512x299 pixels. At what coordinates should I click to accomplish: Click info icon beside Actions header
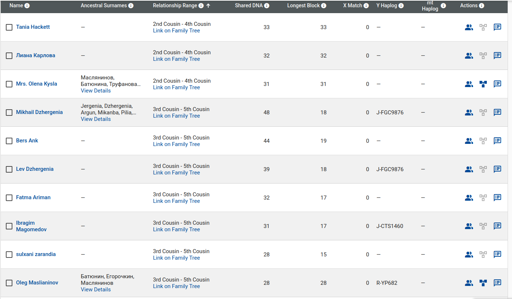click(481, 6)
